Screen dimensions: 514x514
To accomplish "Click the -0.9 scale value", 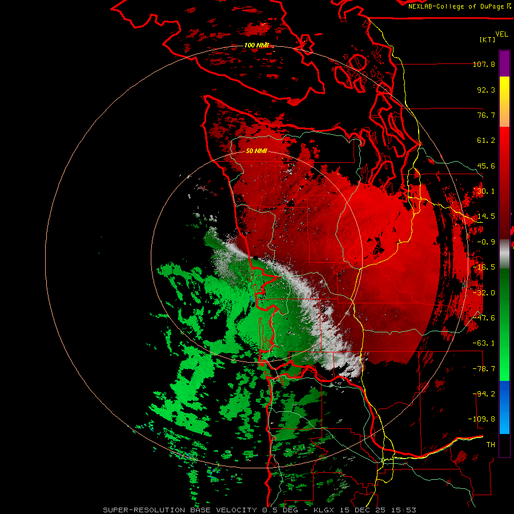I will coord(486,242).
